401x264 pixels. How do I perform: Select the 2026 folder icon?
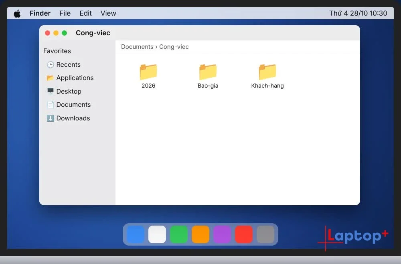(x=148, y=72)
